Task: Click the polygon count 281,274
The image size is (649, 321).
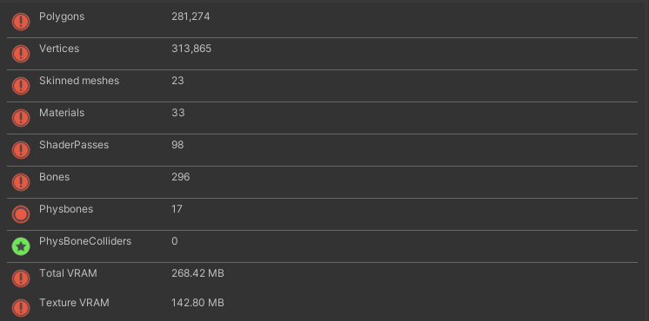Action: pyautogui.click(x=191, y=16)
